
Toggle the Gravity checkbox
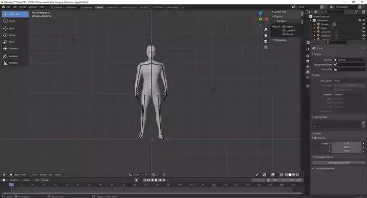click(x=315, y=138)
